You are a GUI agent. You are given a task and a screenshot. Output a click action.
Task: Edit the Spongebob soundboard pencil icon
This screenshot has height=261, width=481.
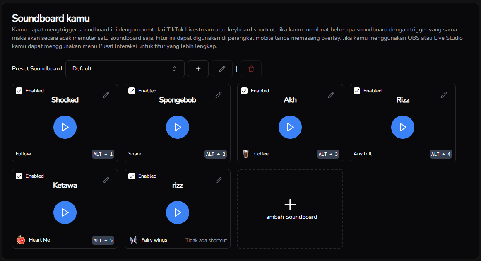coord(219,95)
